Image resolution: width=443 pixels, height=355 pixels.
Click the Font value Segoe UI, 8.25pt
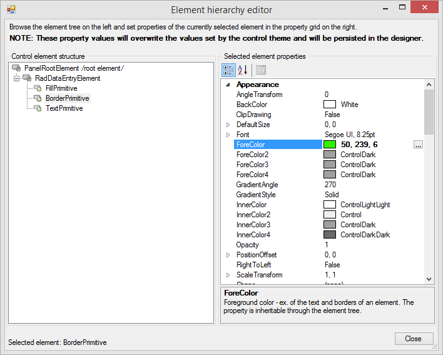pos(350,135)
